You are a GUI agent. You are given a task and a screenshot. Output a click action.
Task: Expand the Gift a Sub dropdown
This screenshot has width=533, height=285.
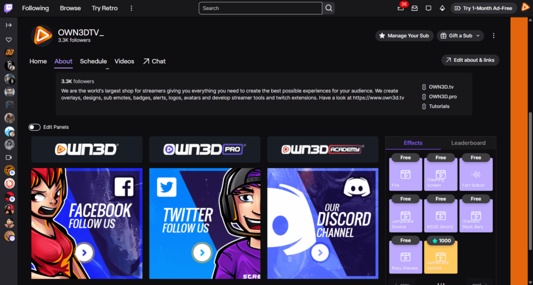point(460,36)
